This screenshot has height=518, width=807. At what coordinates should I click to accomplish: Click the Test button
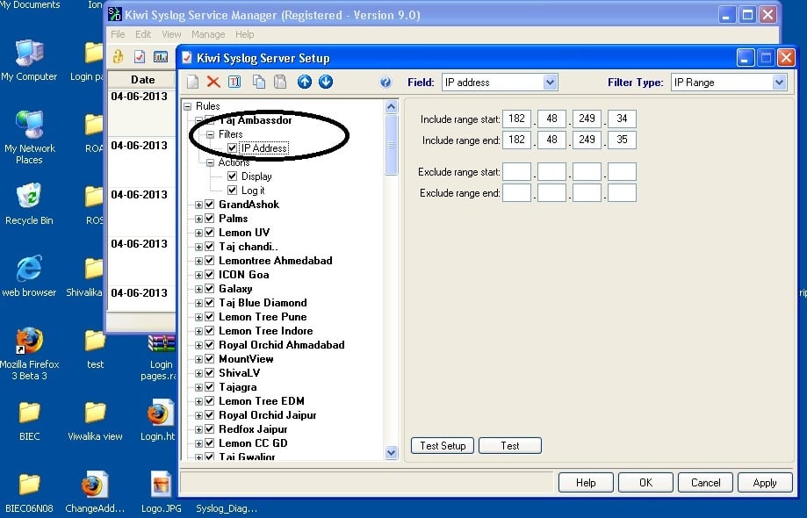510,445
